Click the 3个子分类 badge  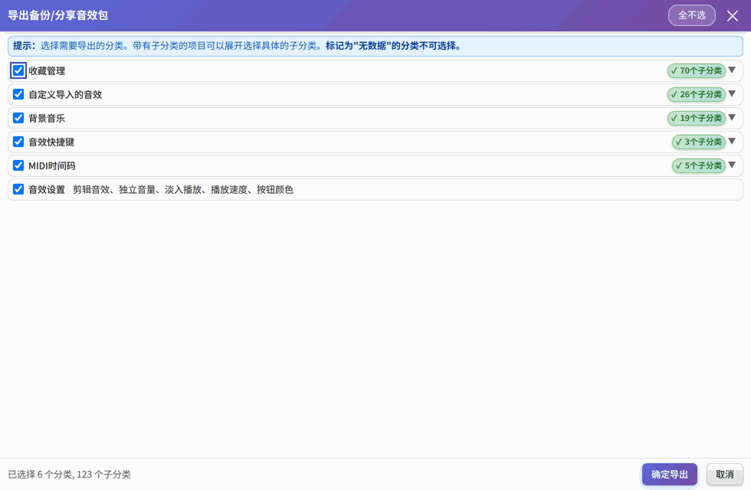(699, 142)
